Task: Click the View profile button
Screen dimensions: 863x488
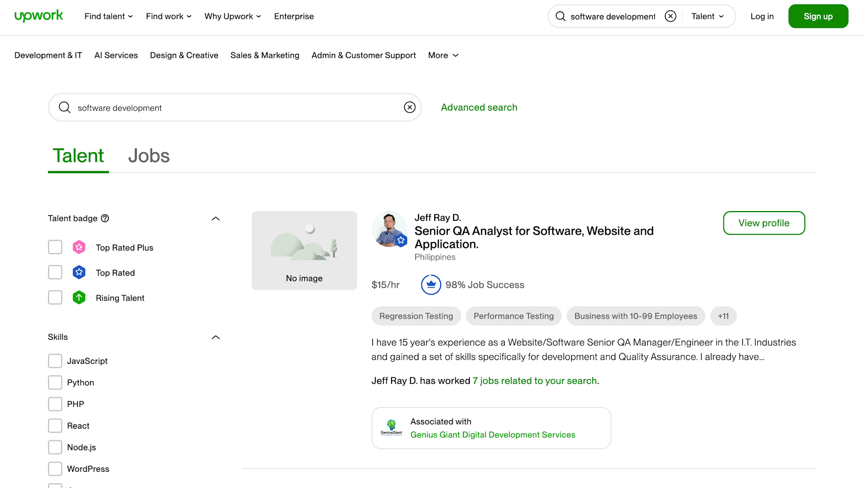Action: 764,223
